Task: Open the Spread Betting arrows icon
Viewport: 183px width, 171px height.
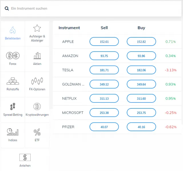Action: (13, 107)
